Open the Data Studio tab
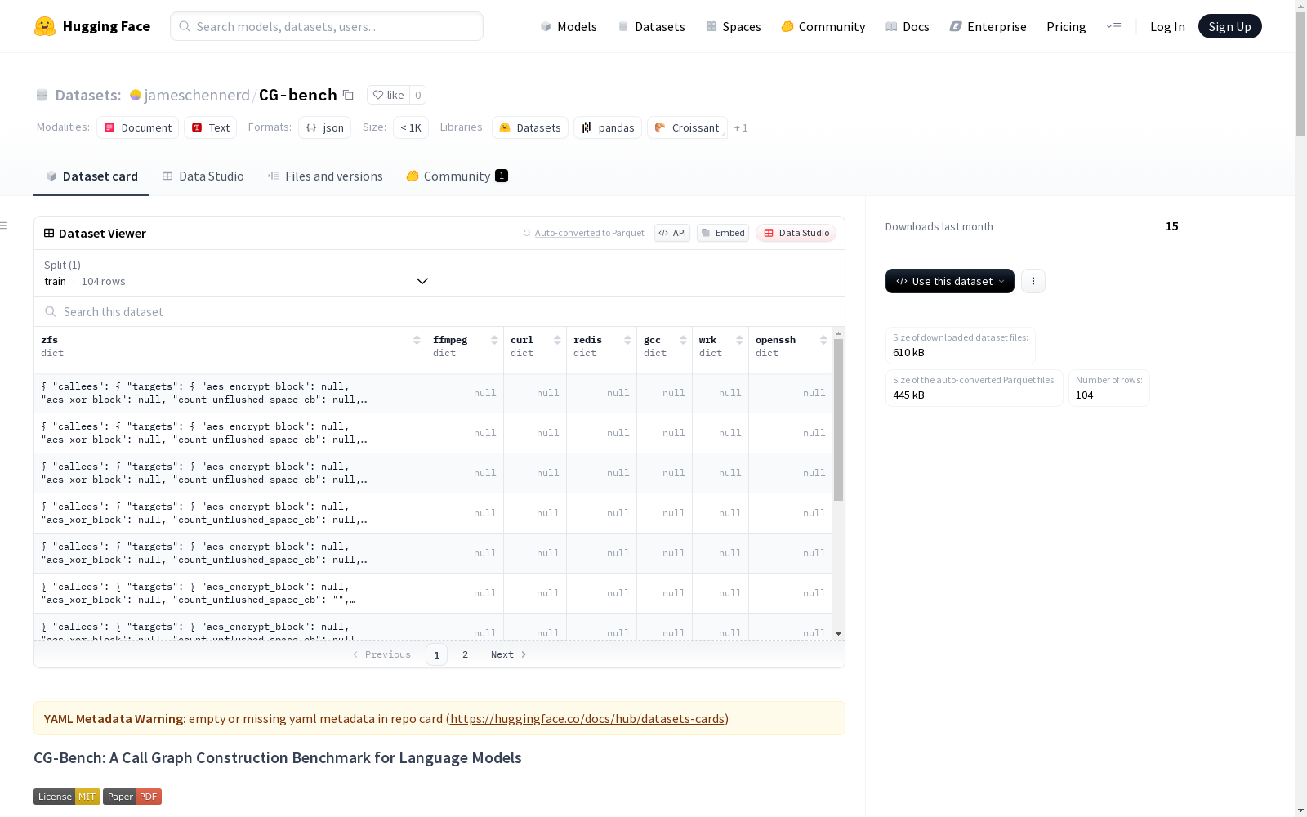 point(203,176)
